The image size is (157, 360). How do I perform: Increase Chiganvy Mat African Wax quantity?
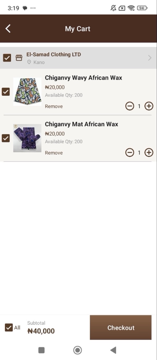(x=149, y=153)
